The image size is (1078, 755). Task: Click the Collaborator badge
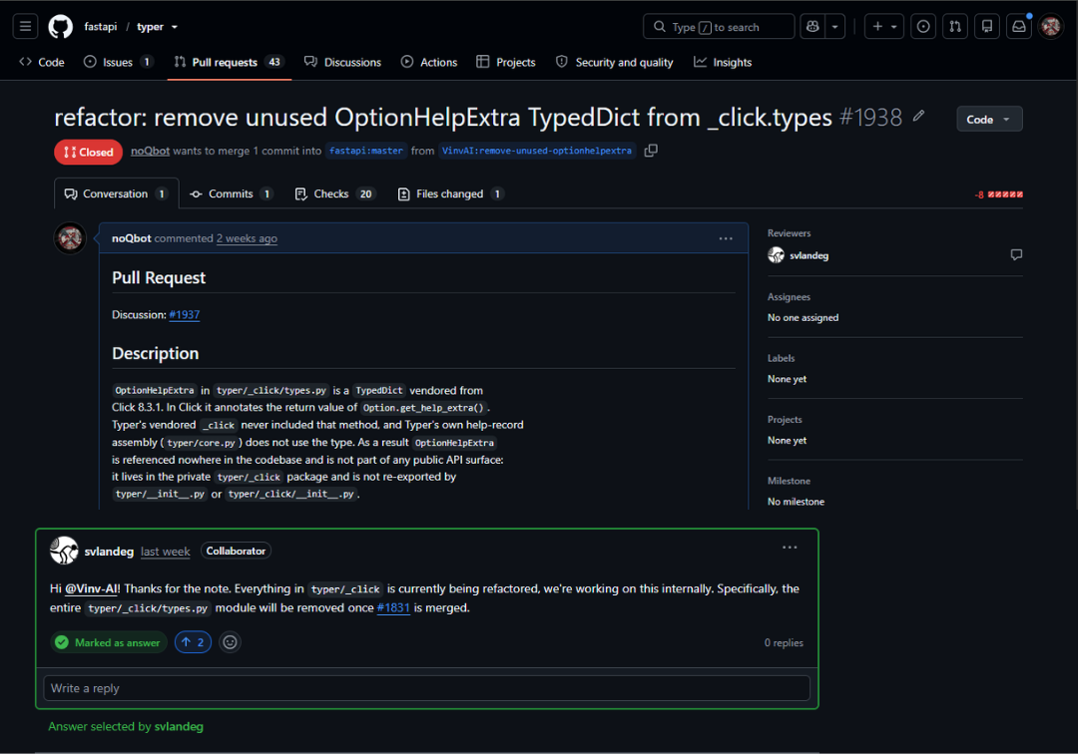point(236,551)
